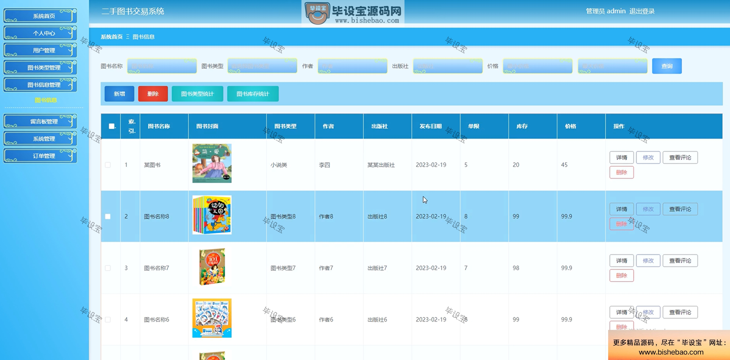730x360 pixels.
Task: Expand the 系统管理 sidebar menu
Action: [x=40, y=138]
